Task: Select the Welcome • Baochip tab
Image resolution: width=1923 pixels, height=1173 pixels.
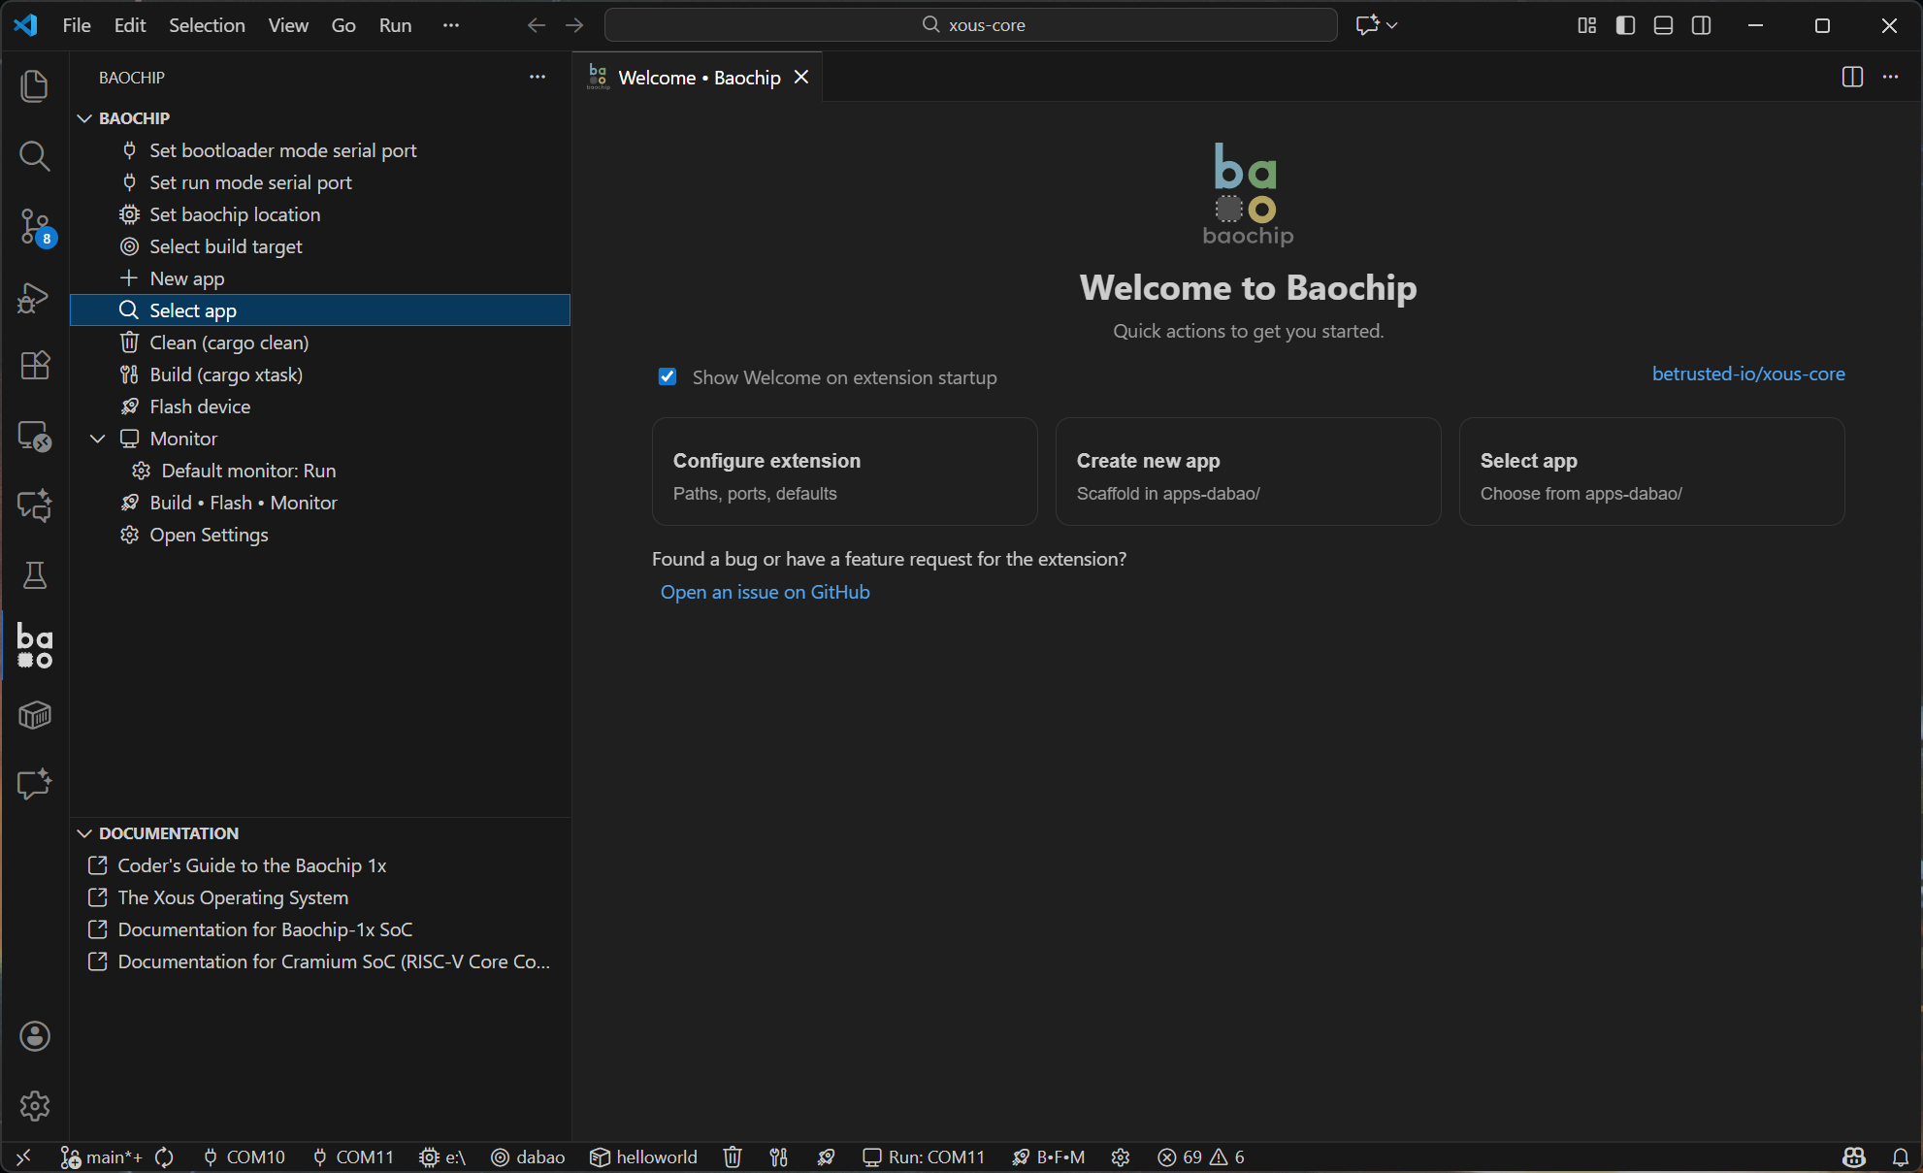Action: (699, 78)
